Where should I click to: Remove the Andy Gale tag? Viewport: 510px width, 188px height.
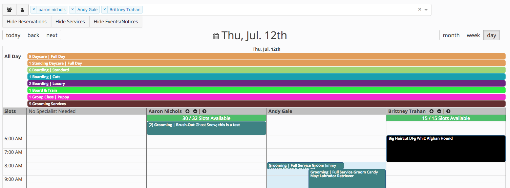[72, 9]
